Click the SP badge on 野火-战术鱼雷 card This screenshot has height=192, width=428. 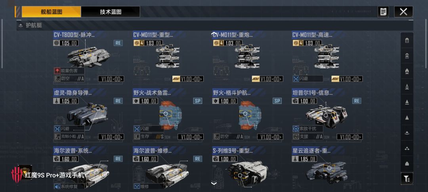198,101
